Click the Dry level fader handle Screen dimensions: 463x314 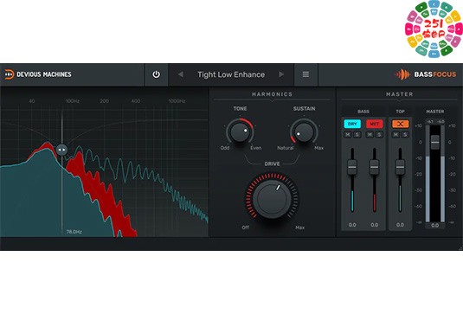(352, 167)
